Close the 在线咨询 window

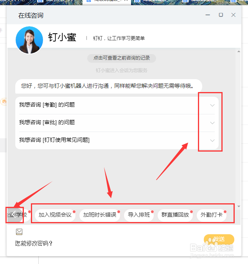pyautogui.click(x=234, y=15)
